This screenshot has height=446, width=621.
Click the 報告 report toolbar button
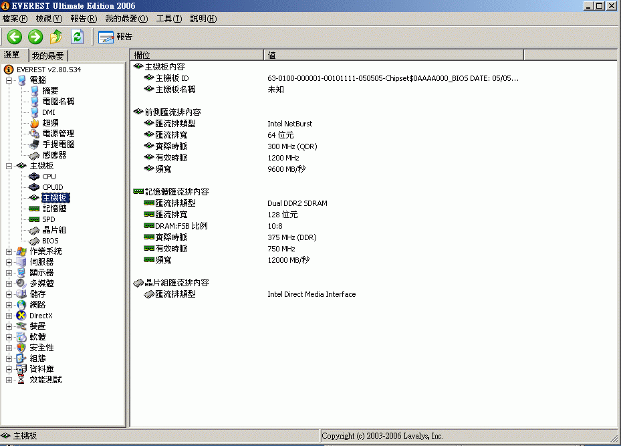coord(116,37)
